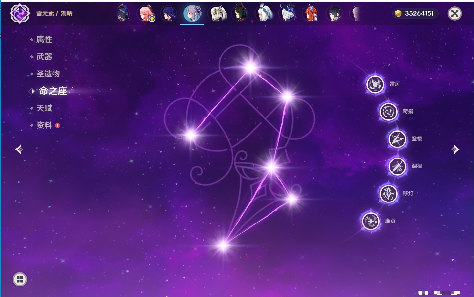Open the 移灯 constellation icon

point(389,194)
